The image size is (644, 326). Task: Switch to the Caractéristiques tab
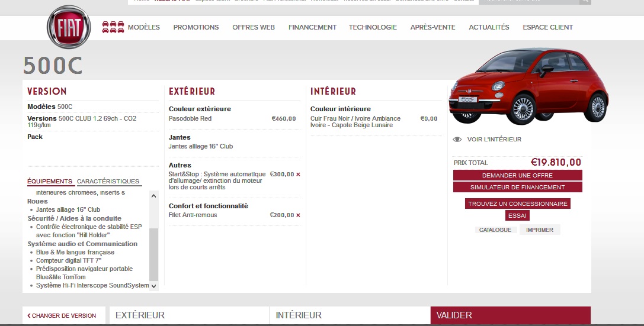[108, 181]
